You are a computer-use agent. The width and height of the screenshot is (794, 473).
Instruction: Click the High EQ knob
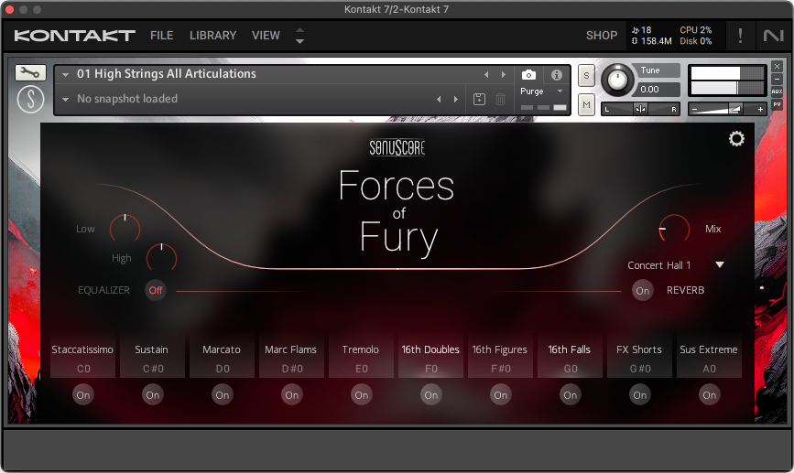pos(161,258)
